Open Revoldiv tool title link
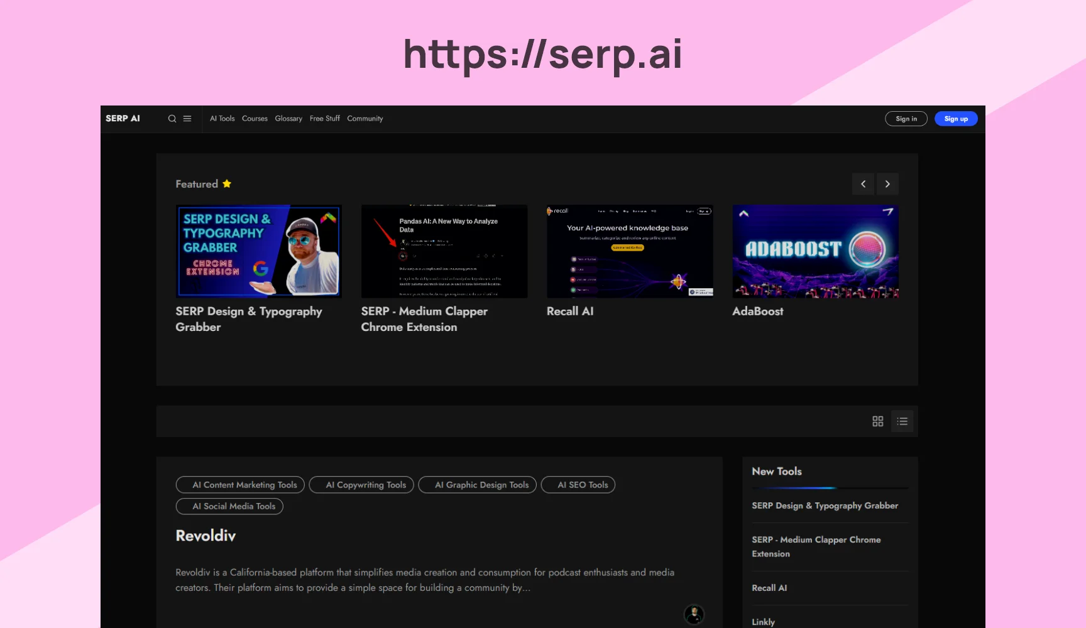This screenshot has height=628, width=1086. click(x=206, y=536)
